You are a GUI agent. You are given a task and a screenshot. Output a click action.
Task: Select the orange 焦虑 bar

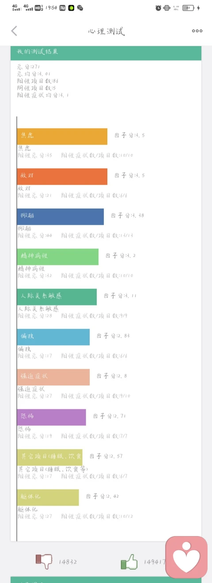click(x=62, y=136)
